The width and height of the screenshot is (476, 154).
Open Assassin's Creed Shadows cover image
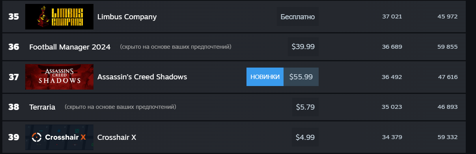[59, 77]
